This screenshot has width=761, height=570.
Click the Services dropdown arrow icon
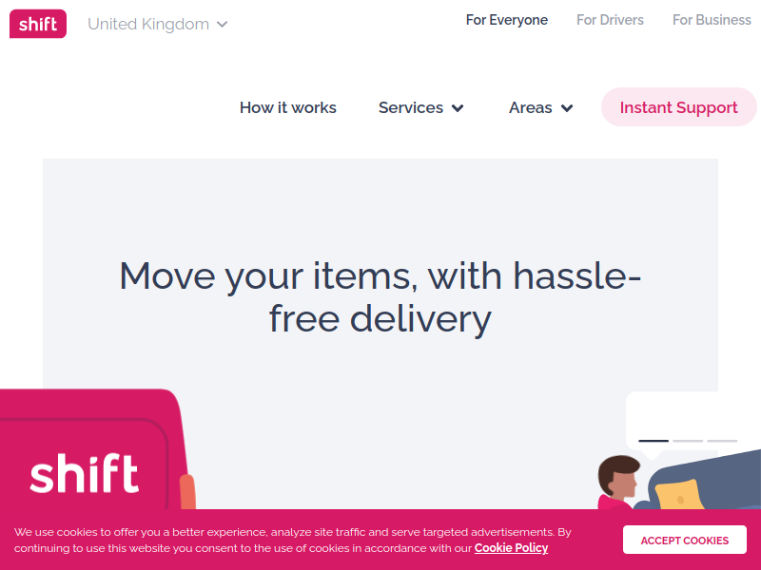[x=458, y=108]
